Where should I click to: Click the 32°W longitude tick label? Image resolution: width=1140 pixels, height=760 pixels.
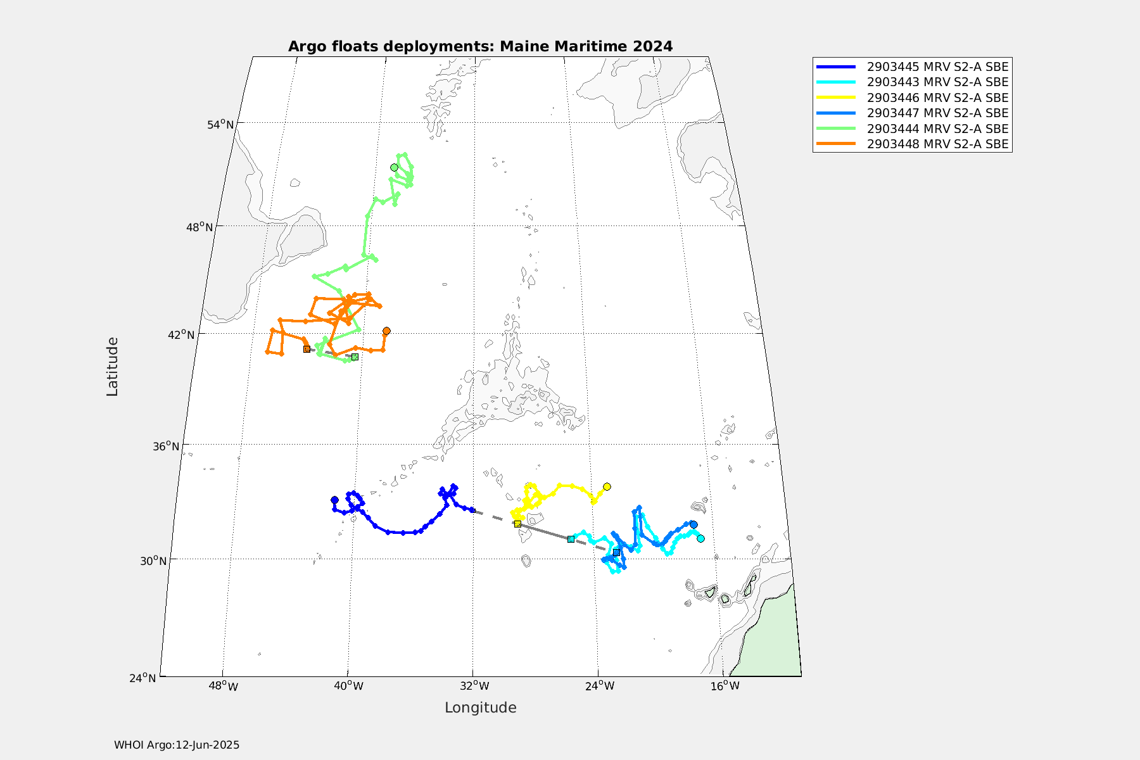coord(474,686)
